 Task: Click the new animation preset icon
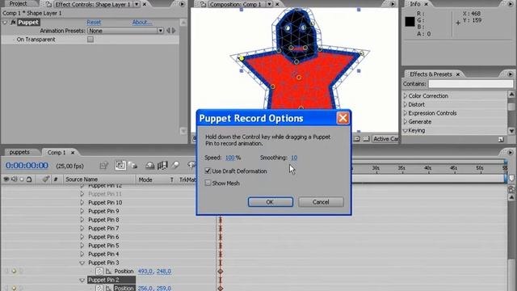coord(501,140)
